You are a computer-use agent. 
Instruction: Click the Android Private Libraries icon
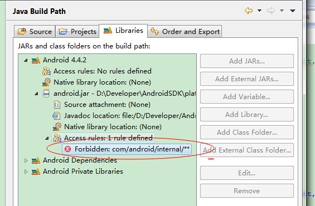click(36, 171)
